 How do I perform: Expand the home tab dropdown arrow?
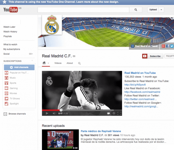[x=48, y=63]
